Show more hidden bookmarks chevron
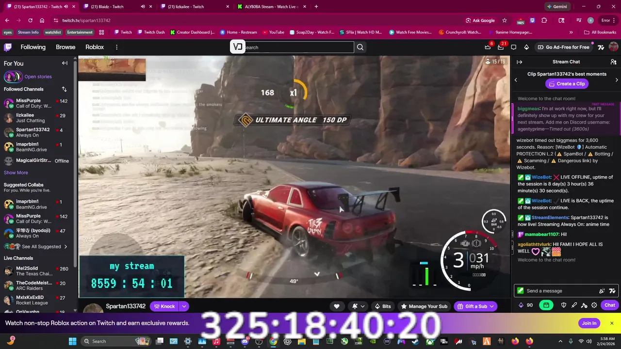This screenshot has width=621, height=349. (571, 32)
